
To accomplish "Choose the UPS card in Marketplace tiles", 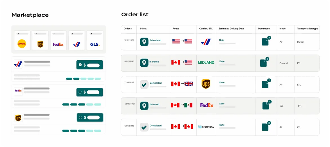I will [x=40, y=40].
